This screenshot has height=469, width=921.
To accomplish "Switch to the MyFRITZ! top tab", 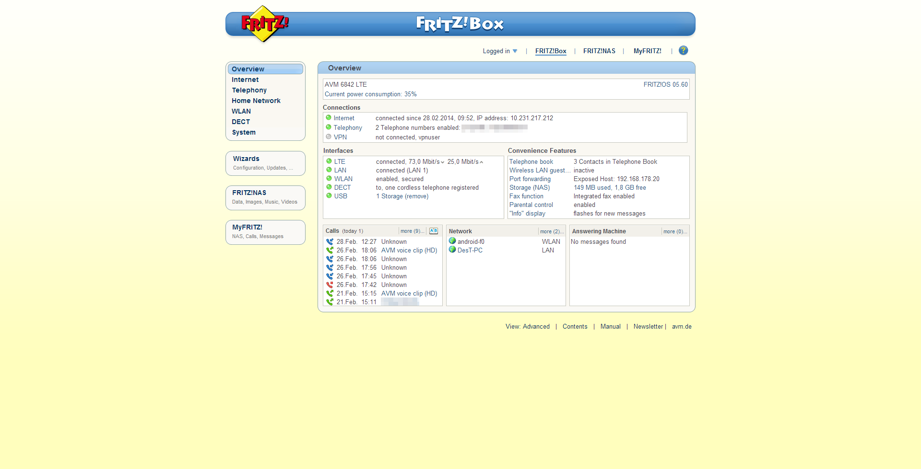I will (x=647, y=51).
